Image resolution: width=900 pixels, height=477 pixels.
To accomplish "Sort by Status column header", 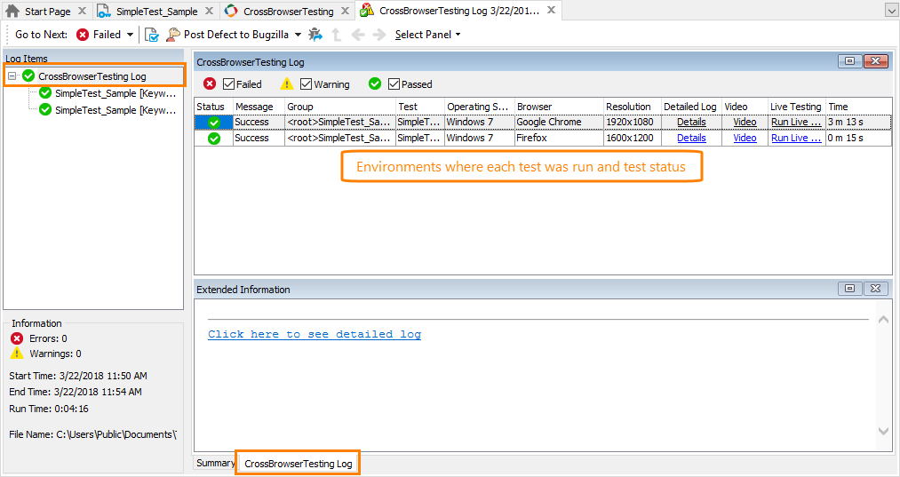I will tap(213, 107).
